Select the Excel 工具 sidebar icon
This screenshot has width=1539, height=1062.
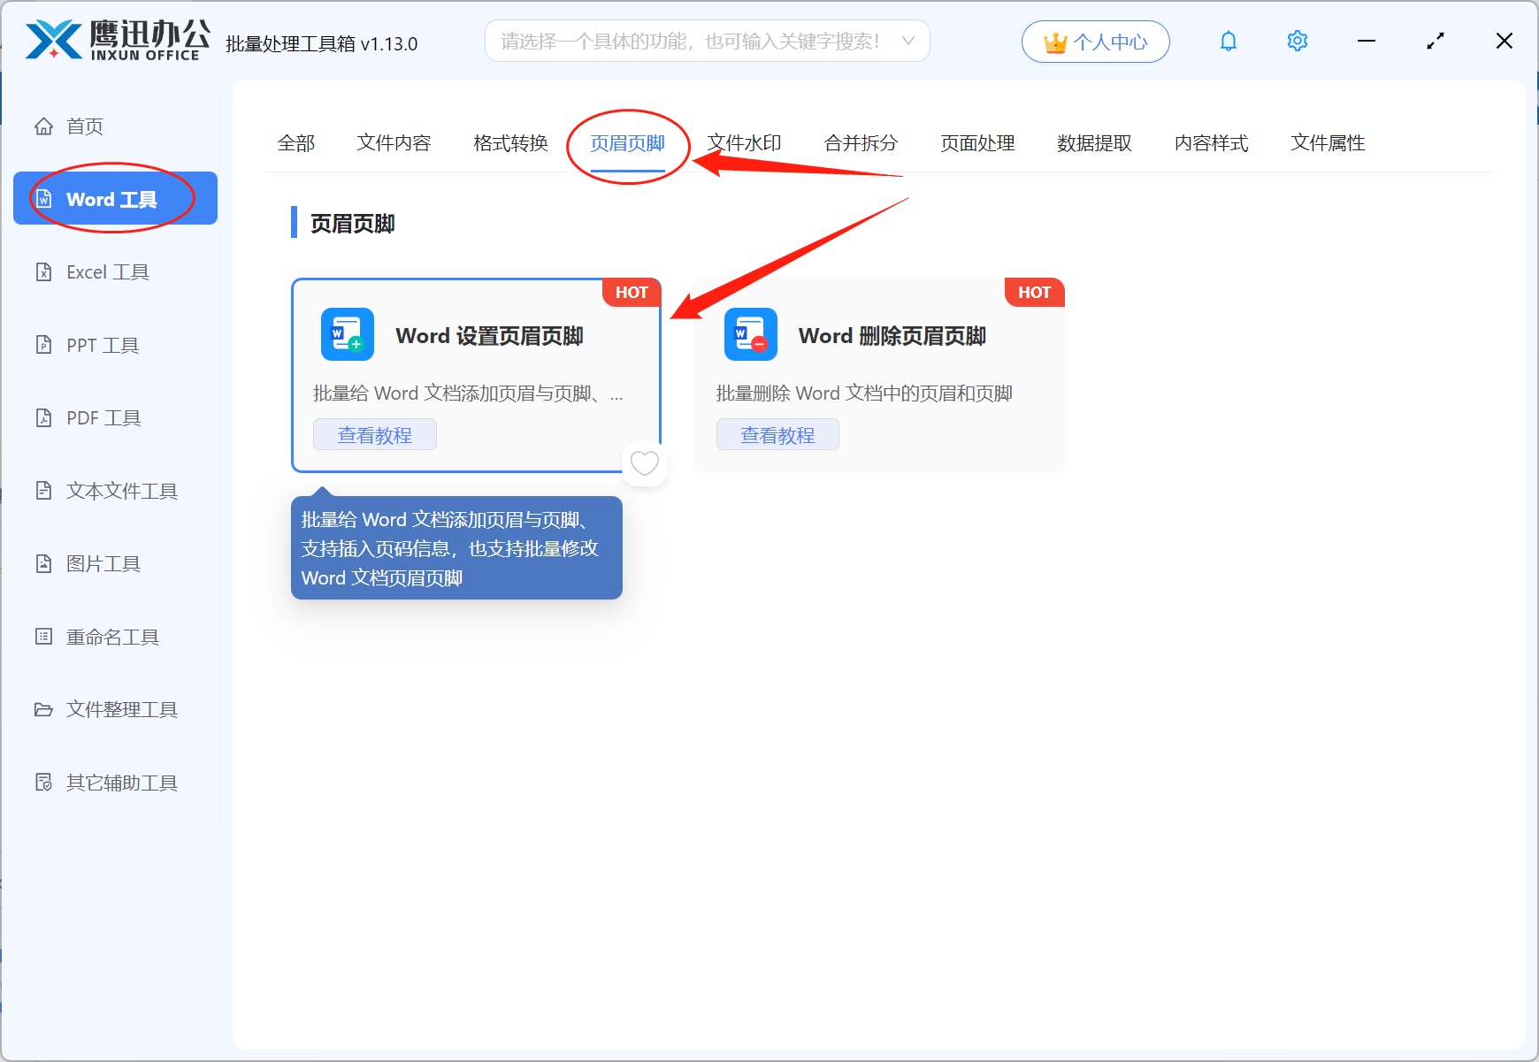point(107,271)
